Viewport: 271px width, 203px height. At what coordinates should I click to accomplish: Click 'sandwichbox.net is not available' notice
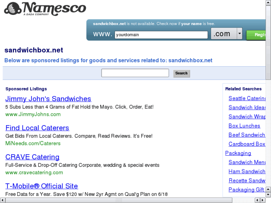[x=154, y=24]
